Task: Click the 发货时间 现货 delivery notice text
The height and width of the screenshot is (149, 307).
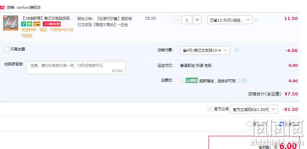Action: click(47, 33)
